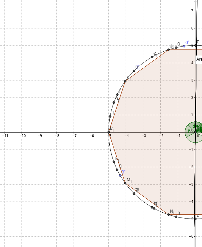Select point E1 on the lower arc
This screenshot has height=247, width=202.
coord(114,162)
